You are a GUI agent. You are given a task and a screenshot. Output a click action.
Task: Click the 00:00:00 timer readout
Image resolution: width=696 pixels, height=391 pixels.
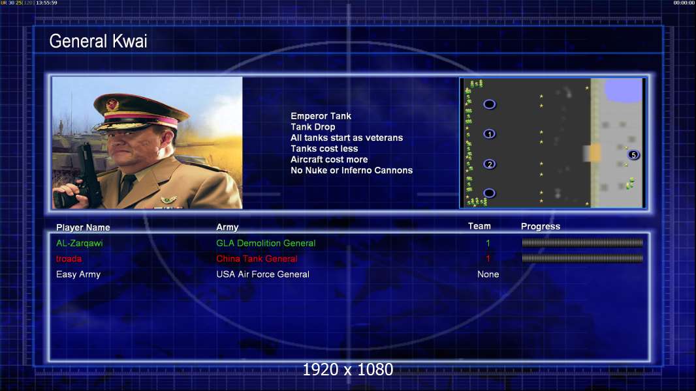684,3
